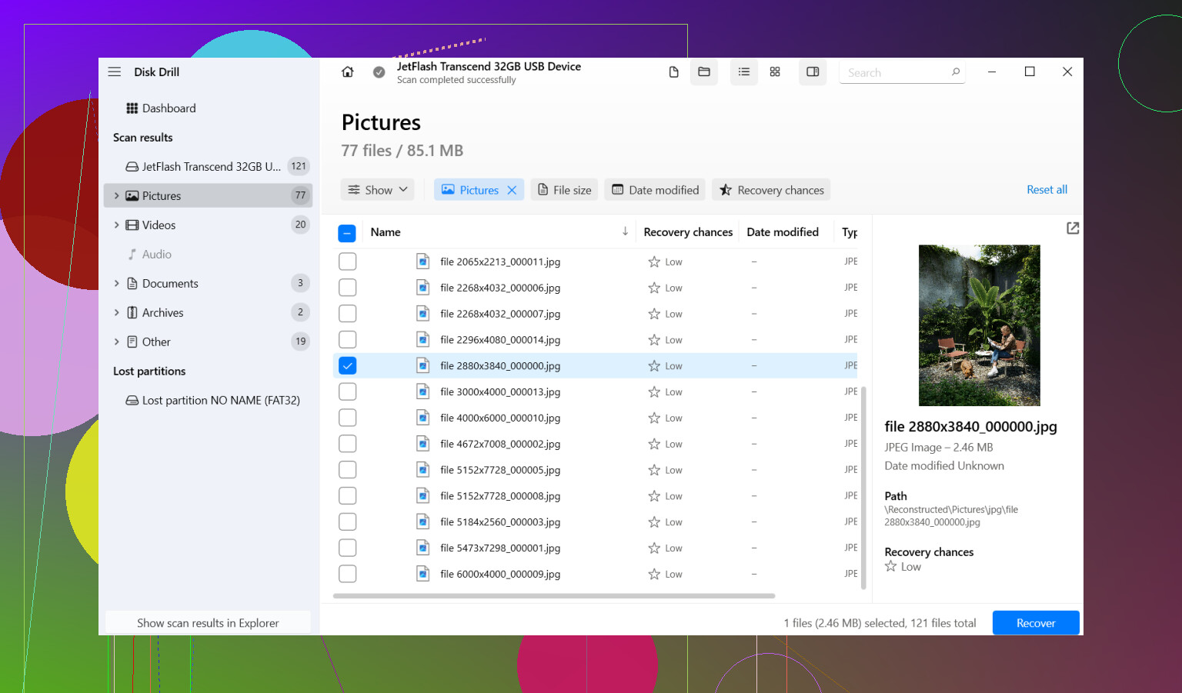This screenshot has width=1182, height=693.
Task: Sort by Name column header
Action: [386, 232]
